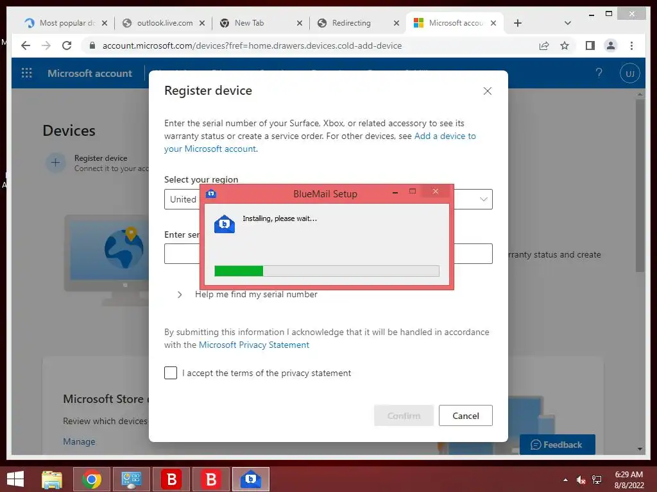
Task: Click the page vertical scrollbar
Action: [640, 186]
